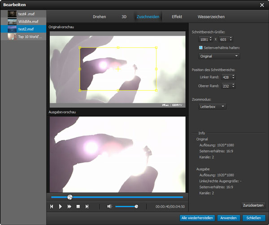Click the Anwenden button

tap(228, 218)
